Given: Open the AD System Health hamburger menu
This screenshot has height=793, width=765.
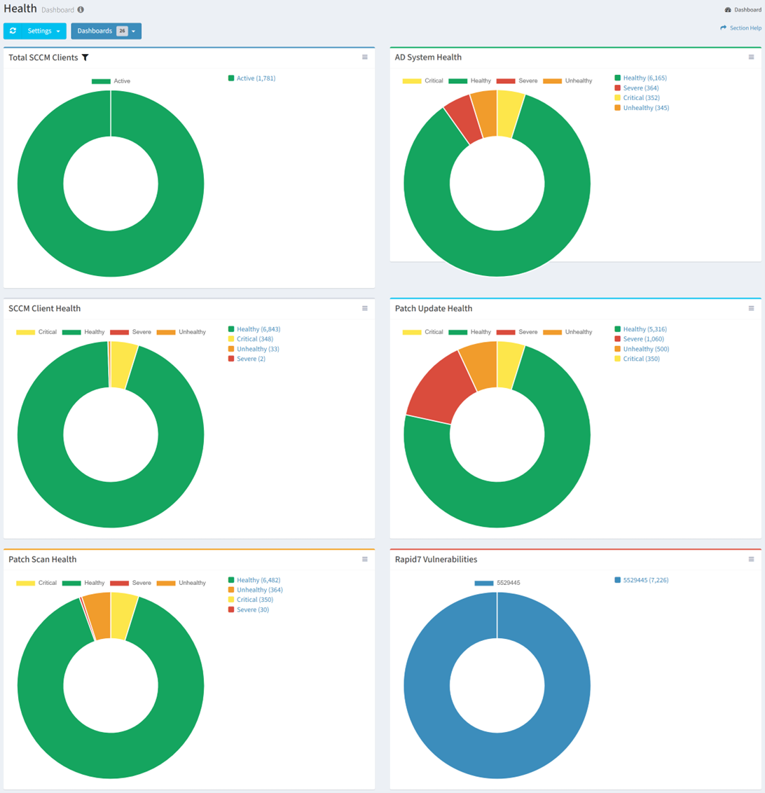Looking at the screenshot, I should (x=751, y=57).
